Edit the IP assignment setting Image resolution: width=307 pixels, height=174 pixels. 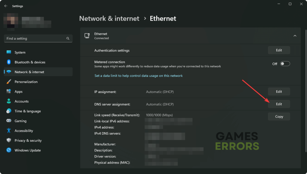(x=279, y=91)
